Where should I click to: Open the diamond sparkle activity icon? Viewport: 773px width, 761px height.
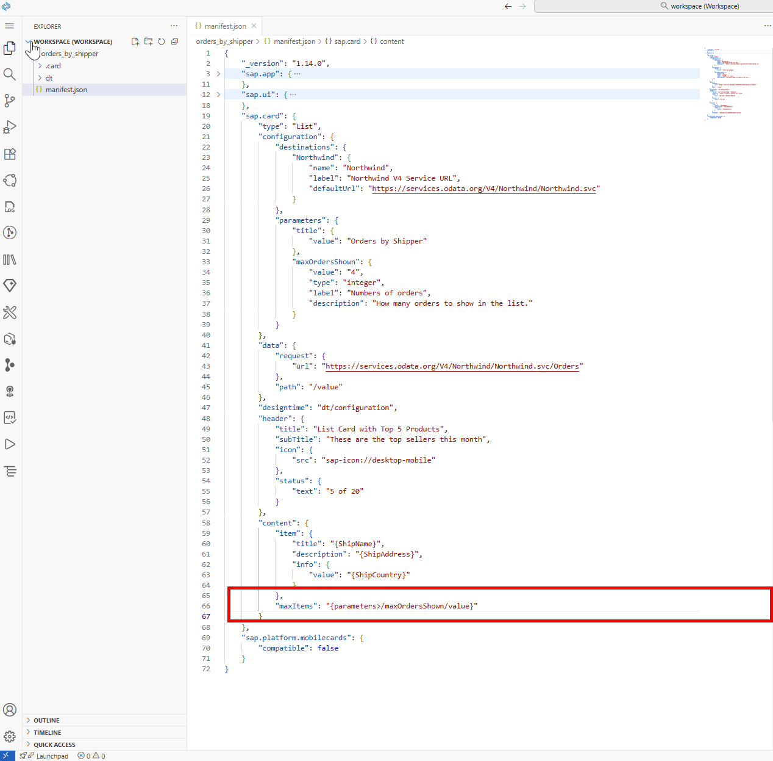[x=10, y=286]
